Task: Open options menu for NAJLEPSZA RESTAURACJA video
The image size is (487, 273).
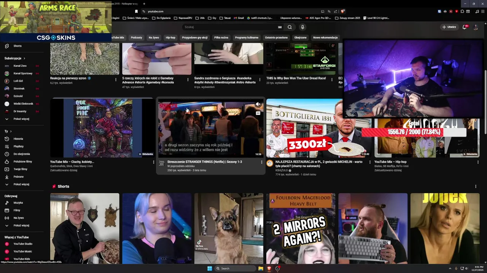Action: 370,162
